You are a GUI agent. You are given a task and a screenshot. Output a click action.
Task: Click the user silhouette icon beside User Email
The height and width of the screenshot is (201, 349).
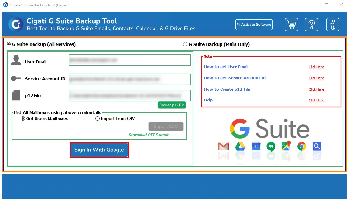tap(16, 60)
